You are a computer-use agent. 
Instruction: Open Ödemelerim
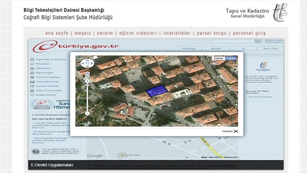pyautogui.click(x=43, y=68)
